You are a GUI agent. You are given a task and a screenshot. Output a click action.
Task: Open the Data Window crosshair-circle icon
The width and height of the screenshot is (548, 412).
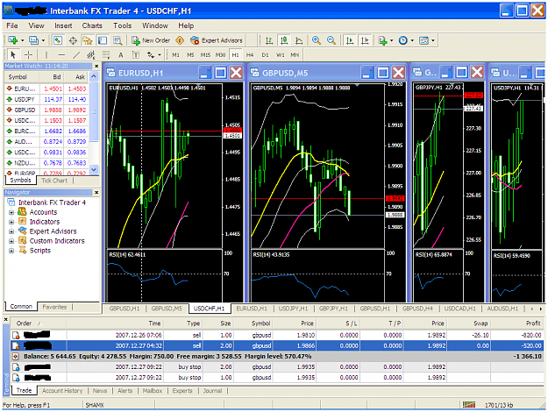(73, 40)
